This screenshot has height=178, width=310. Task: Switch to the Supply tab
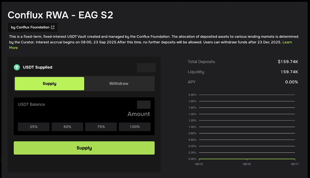(49, 84)
